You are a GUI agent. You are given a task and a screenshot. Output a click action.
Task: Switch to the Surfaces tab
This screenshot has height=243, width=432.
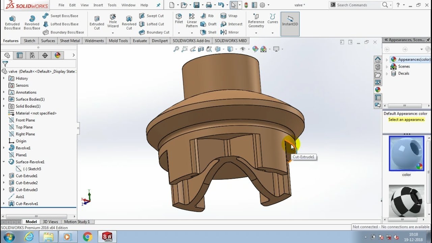pos(48,40)
